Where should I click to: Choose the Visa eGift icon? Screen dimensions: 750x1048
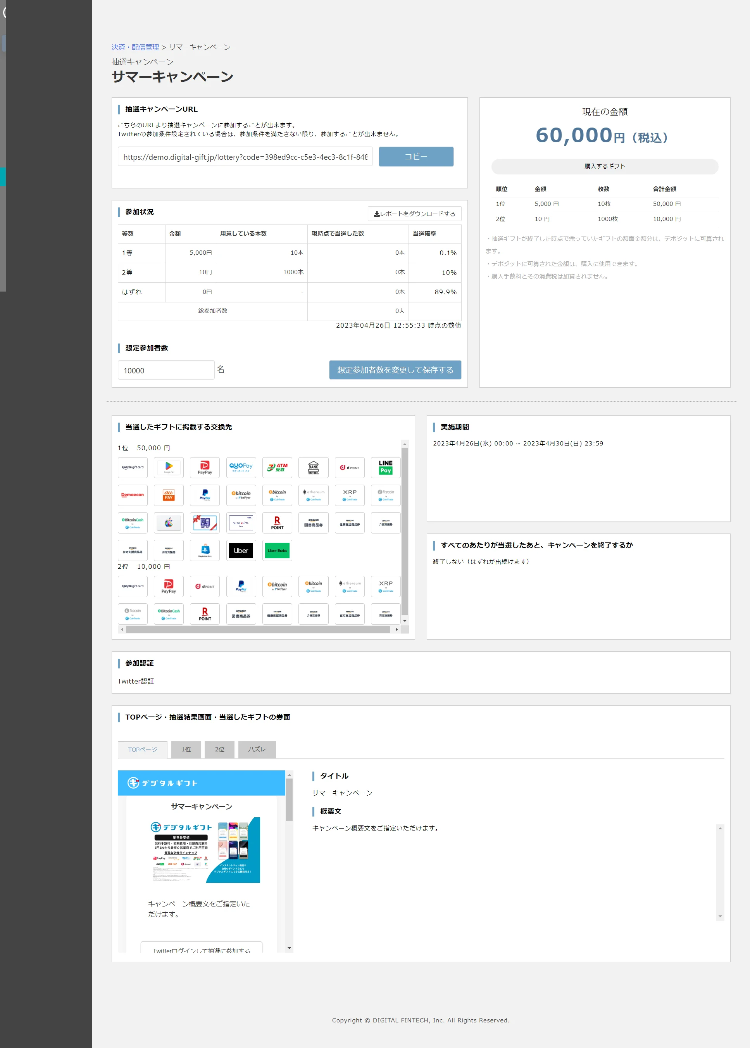pos(241,523)
